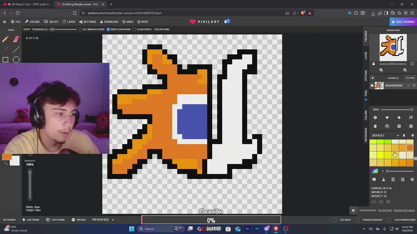Open Pixilart notifications bell
This screenshot has width=417, height=234.
226,21
